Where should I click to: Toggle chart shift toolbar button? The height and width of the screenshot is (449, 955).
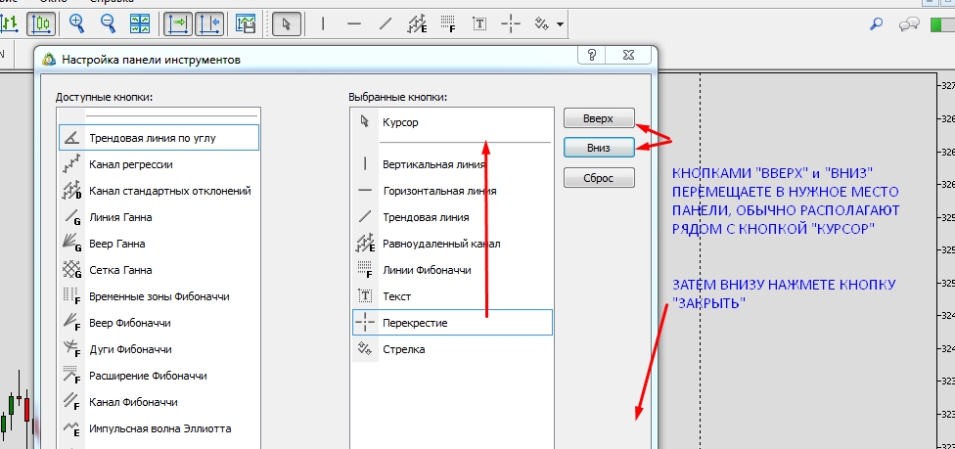210,24
